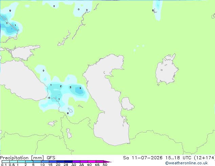The width and height of the screenshot is (215, 166).
Task: Click the 40–45 mm magenta legend swatch
Action: click(x=92, y=162)
